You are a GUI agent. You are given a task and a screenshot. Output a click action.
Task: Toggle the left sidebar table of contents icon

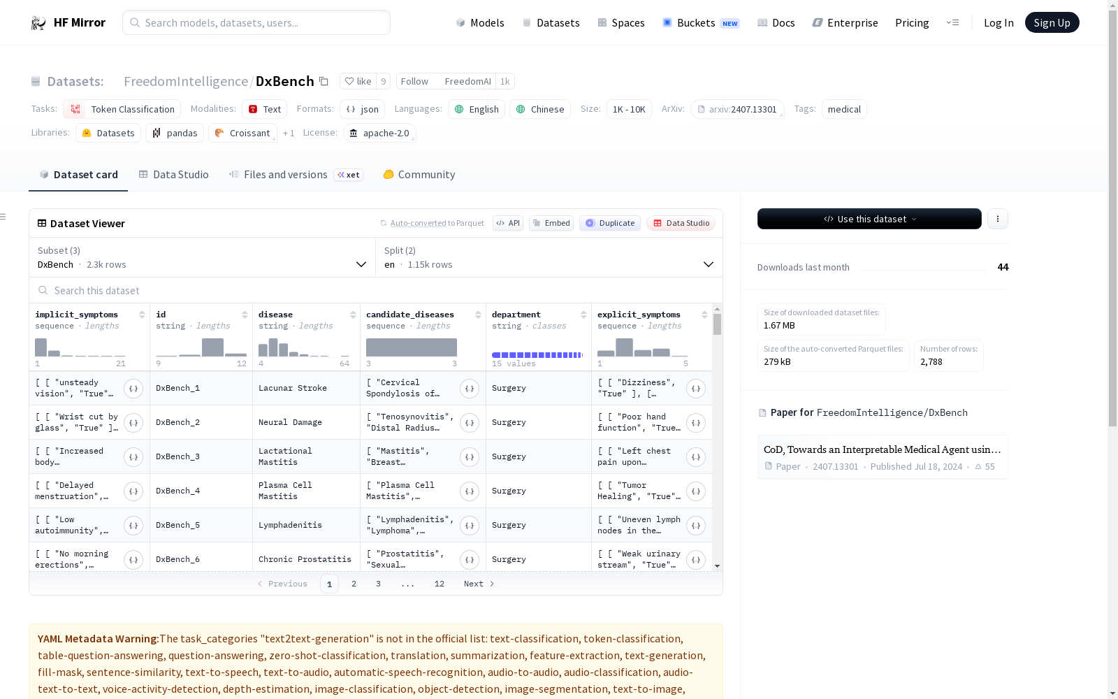pos(3,217)
